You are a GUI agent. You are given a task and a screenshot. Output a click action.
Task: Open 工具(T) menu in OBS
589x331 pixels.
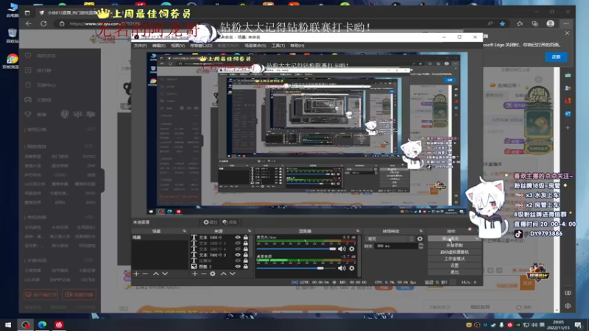point(278,46)
